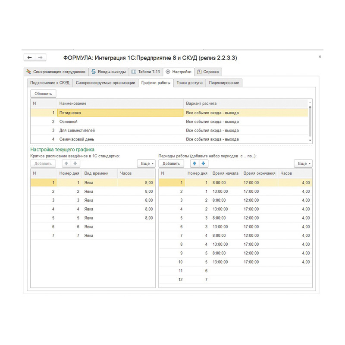Expand the Еще menu above short schedule
345x345 pixels.
pos(146,163)
